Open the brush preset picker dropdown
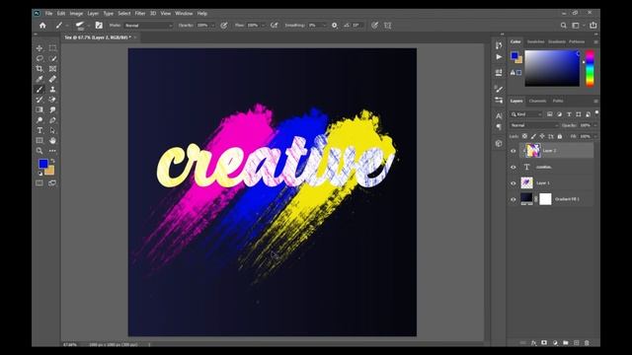632x355 pixels. (x=88, y=26)
